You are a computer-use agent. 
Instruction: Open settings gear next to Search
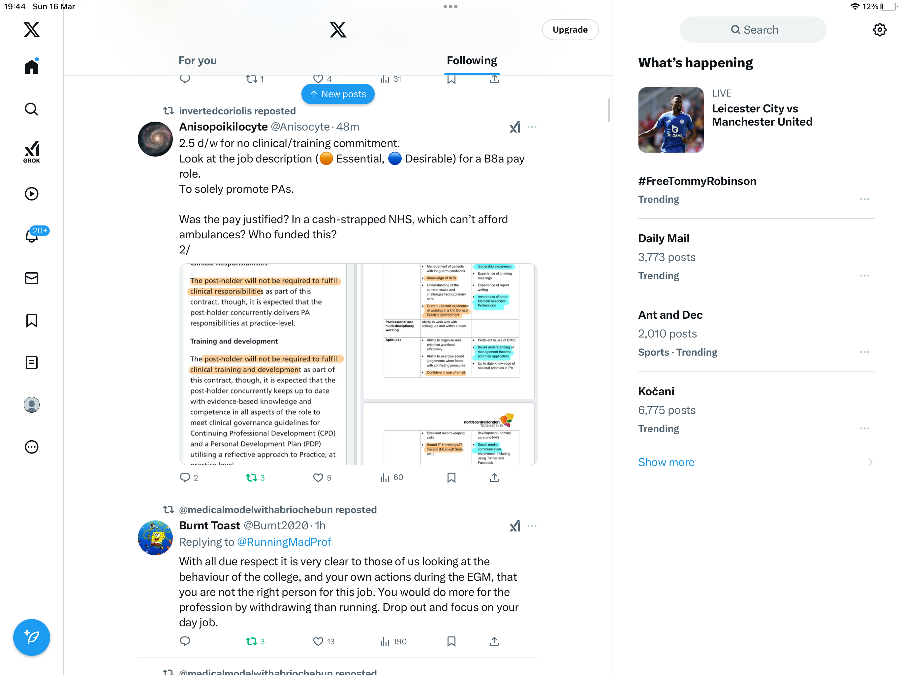(880, 30)
